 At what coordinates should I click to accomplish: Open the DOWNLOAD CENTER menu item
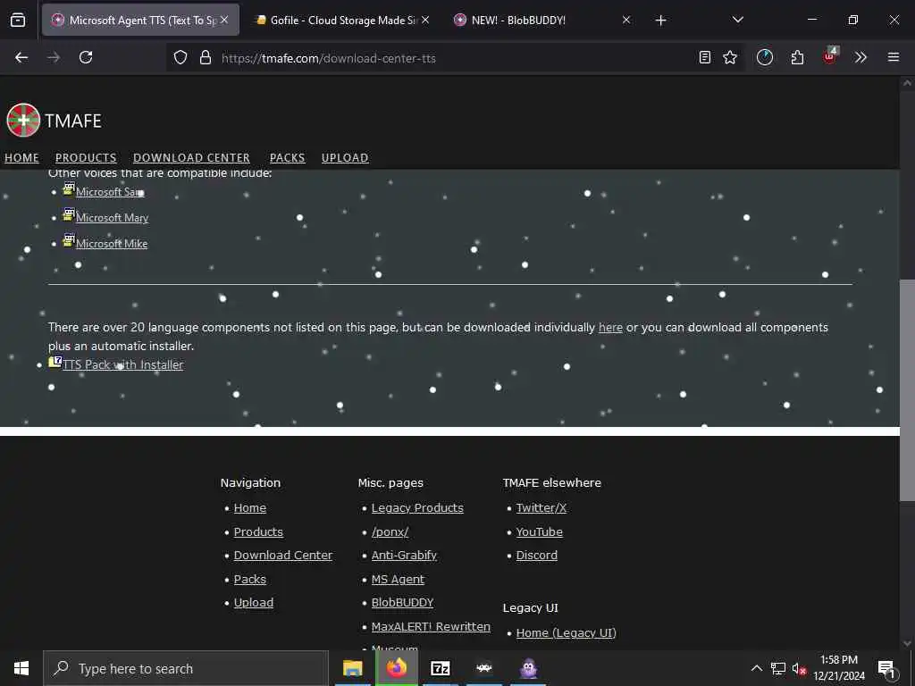tap(191, 157)
